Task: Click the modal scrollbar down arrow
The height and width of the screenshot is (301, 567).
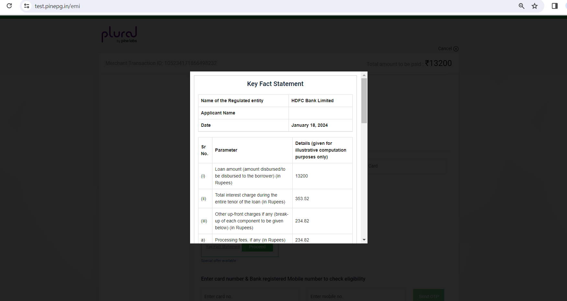Action: click(364, 240)
